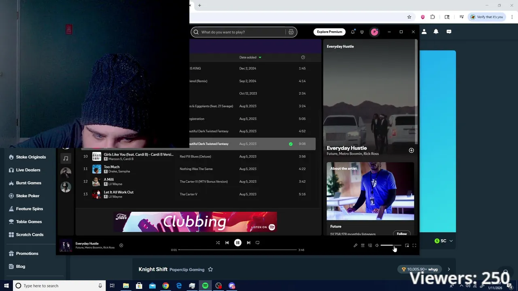Screen dimensions: 518x291
Task: Open Spotify What's New bell
Action: point(353,32)
